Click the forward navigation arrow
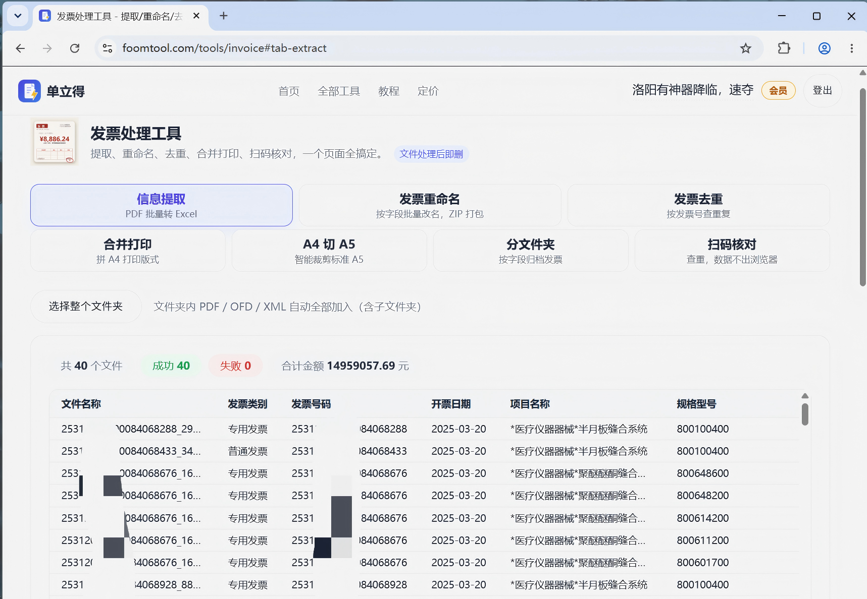 [x=47, y=48]
